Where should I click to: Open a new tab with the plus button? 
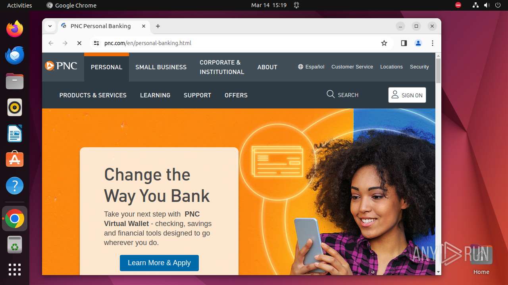[158, 26]
